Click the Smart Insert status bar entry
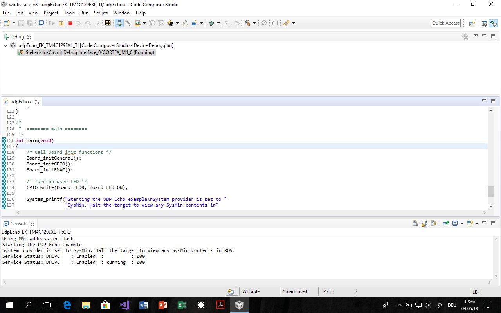Screen dimensions: 501x313 point(295,291)
